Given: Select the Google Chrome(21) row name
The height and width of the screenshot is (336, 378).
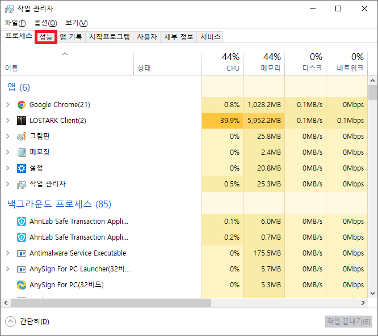Looking at the screenshot, I should click(x=60, y=105).
